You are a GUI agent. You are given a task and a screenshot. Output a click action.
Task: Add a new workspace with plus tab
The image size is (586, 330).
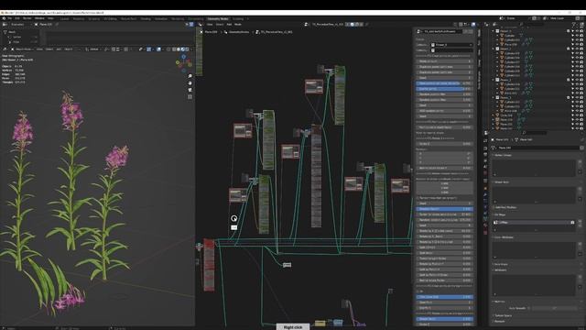pos(248,18)
